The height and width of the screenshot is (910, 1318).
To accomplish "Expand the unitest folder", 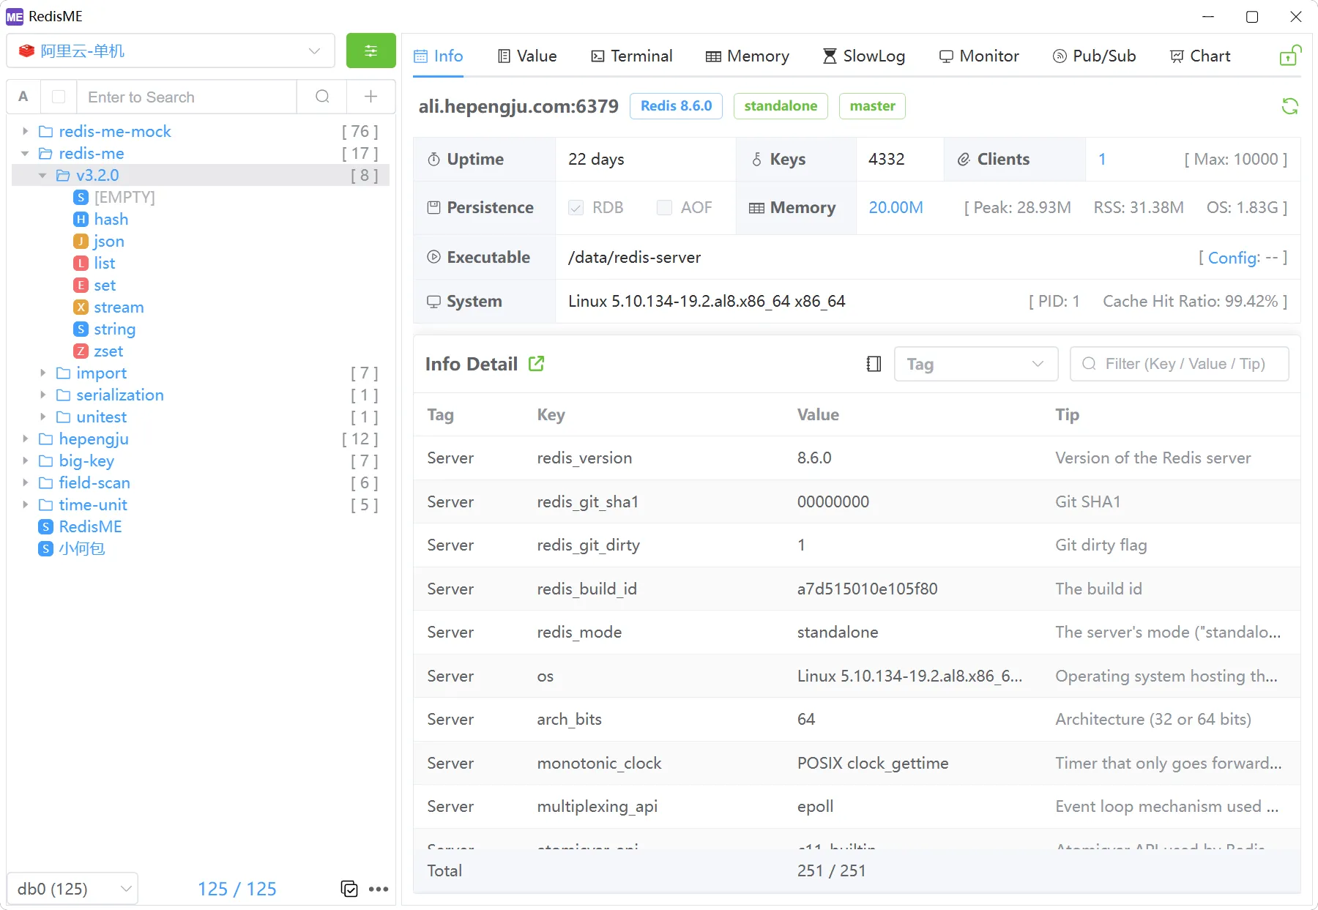I will click(42, 417).
